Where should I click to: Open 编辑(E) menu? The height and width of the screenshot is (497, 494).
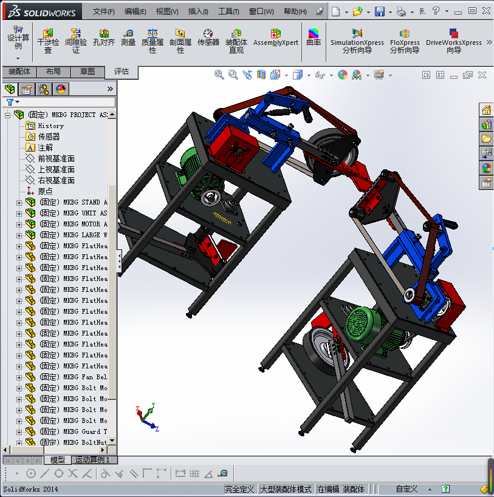click(135, 12)
